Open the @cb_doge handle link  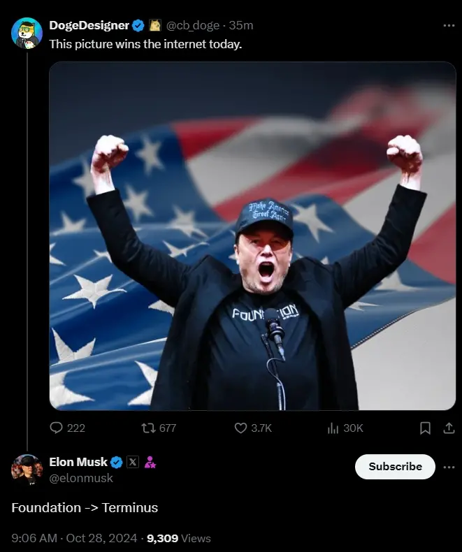point(194,25)
